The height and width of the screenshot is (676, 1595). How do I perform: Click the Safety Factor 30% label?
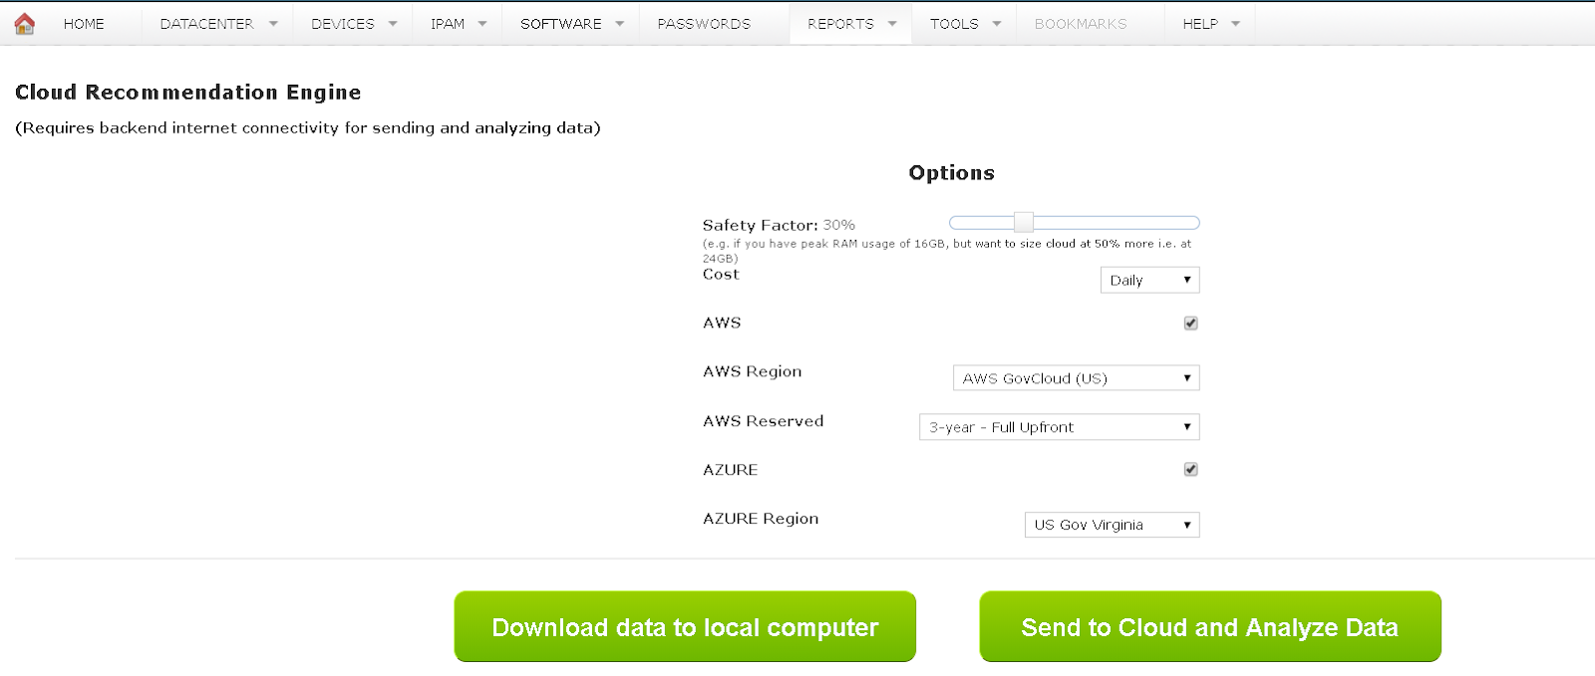click(779, 225)
